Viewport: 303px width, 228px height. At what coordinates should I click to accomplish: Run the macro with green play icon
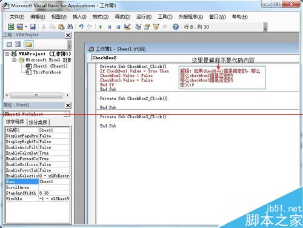(101, 27)
